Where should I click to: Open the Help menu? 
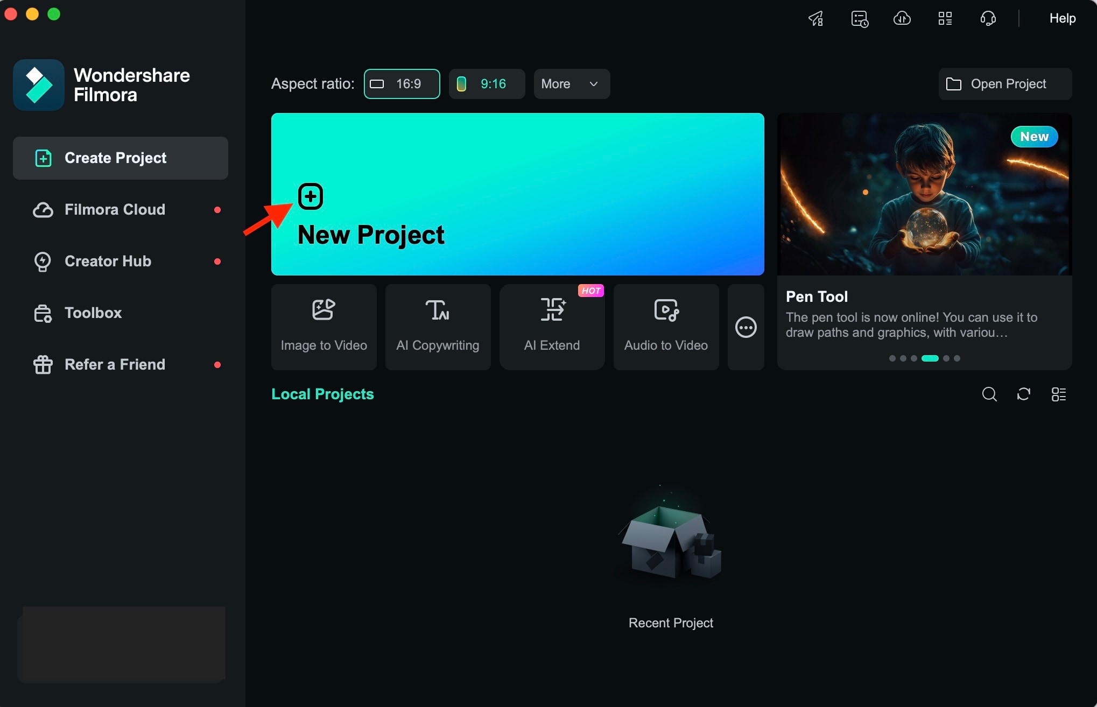click(x=1062, y=18)
